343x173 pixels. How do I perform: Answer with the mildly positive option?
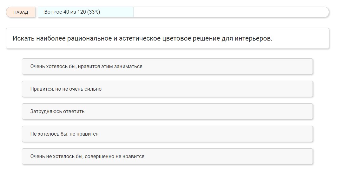(167, 89)
